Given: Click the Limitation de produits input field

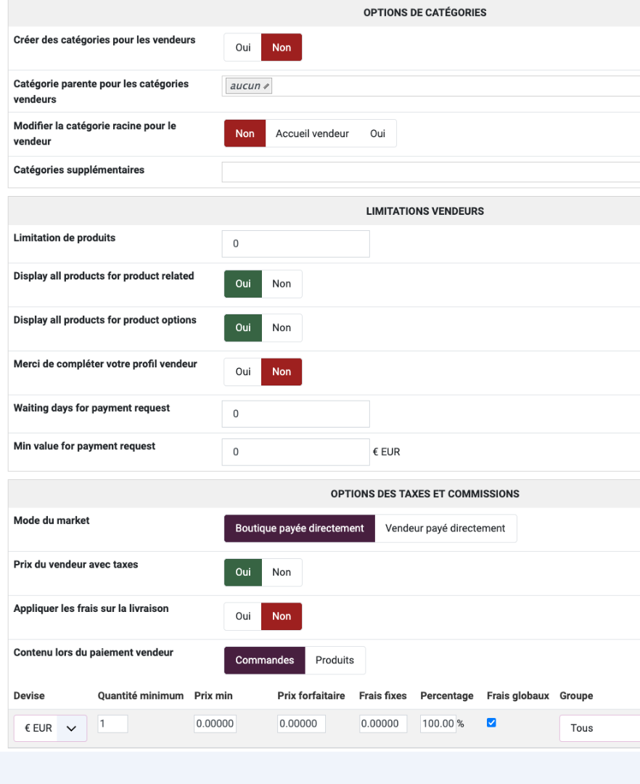Looking at the screenshot, I should [x=295, y=244].
